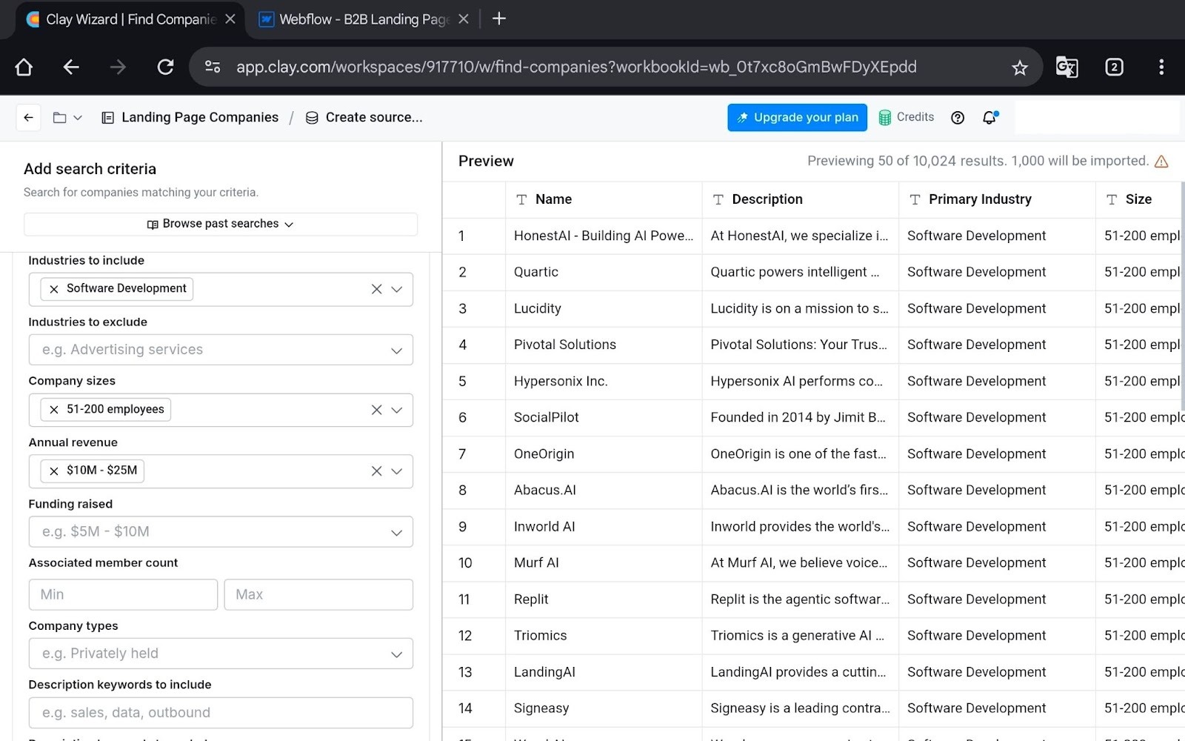
Task: Click Description keywords to include field
Action: tap(221, 713)
